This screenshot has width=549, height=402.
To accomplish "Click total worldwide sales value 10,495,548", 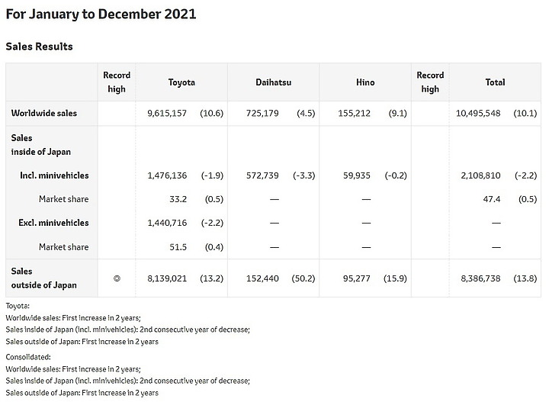I will (x=478, y=113).
